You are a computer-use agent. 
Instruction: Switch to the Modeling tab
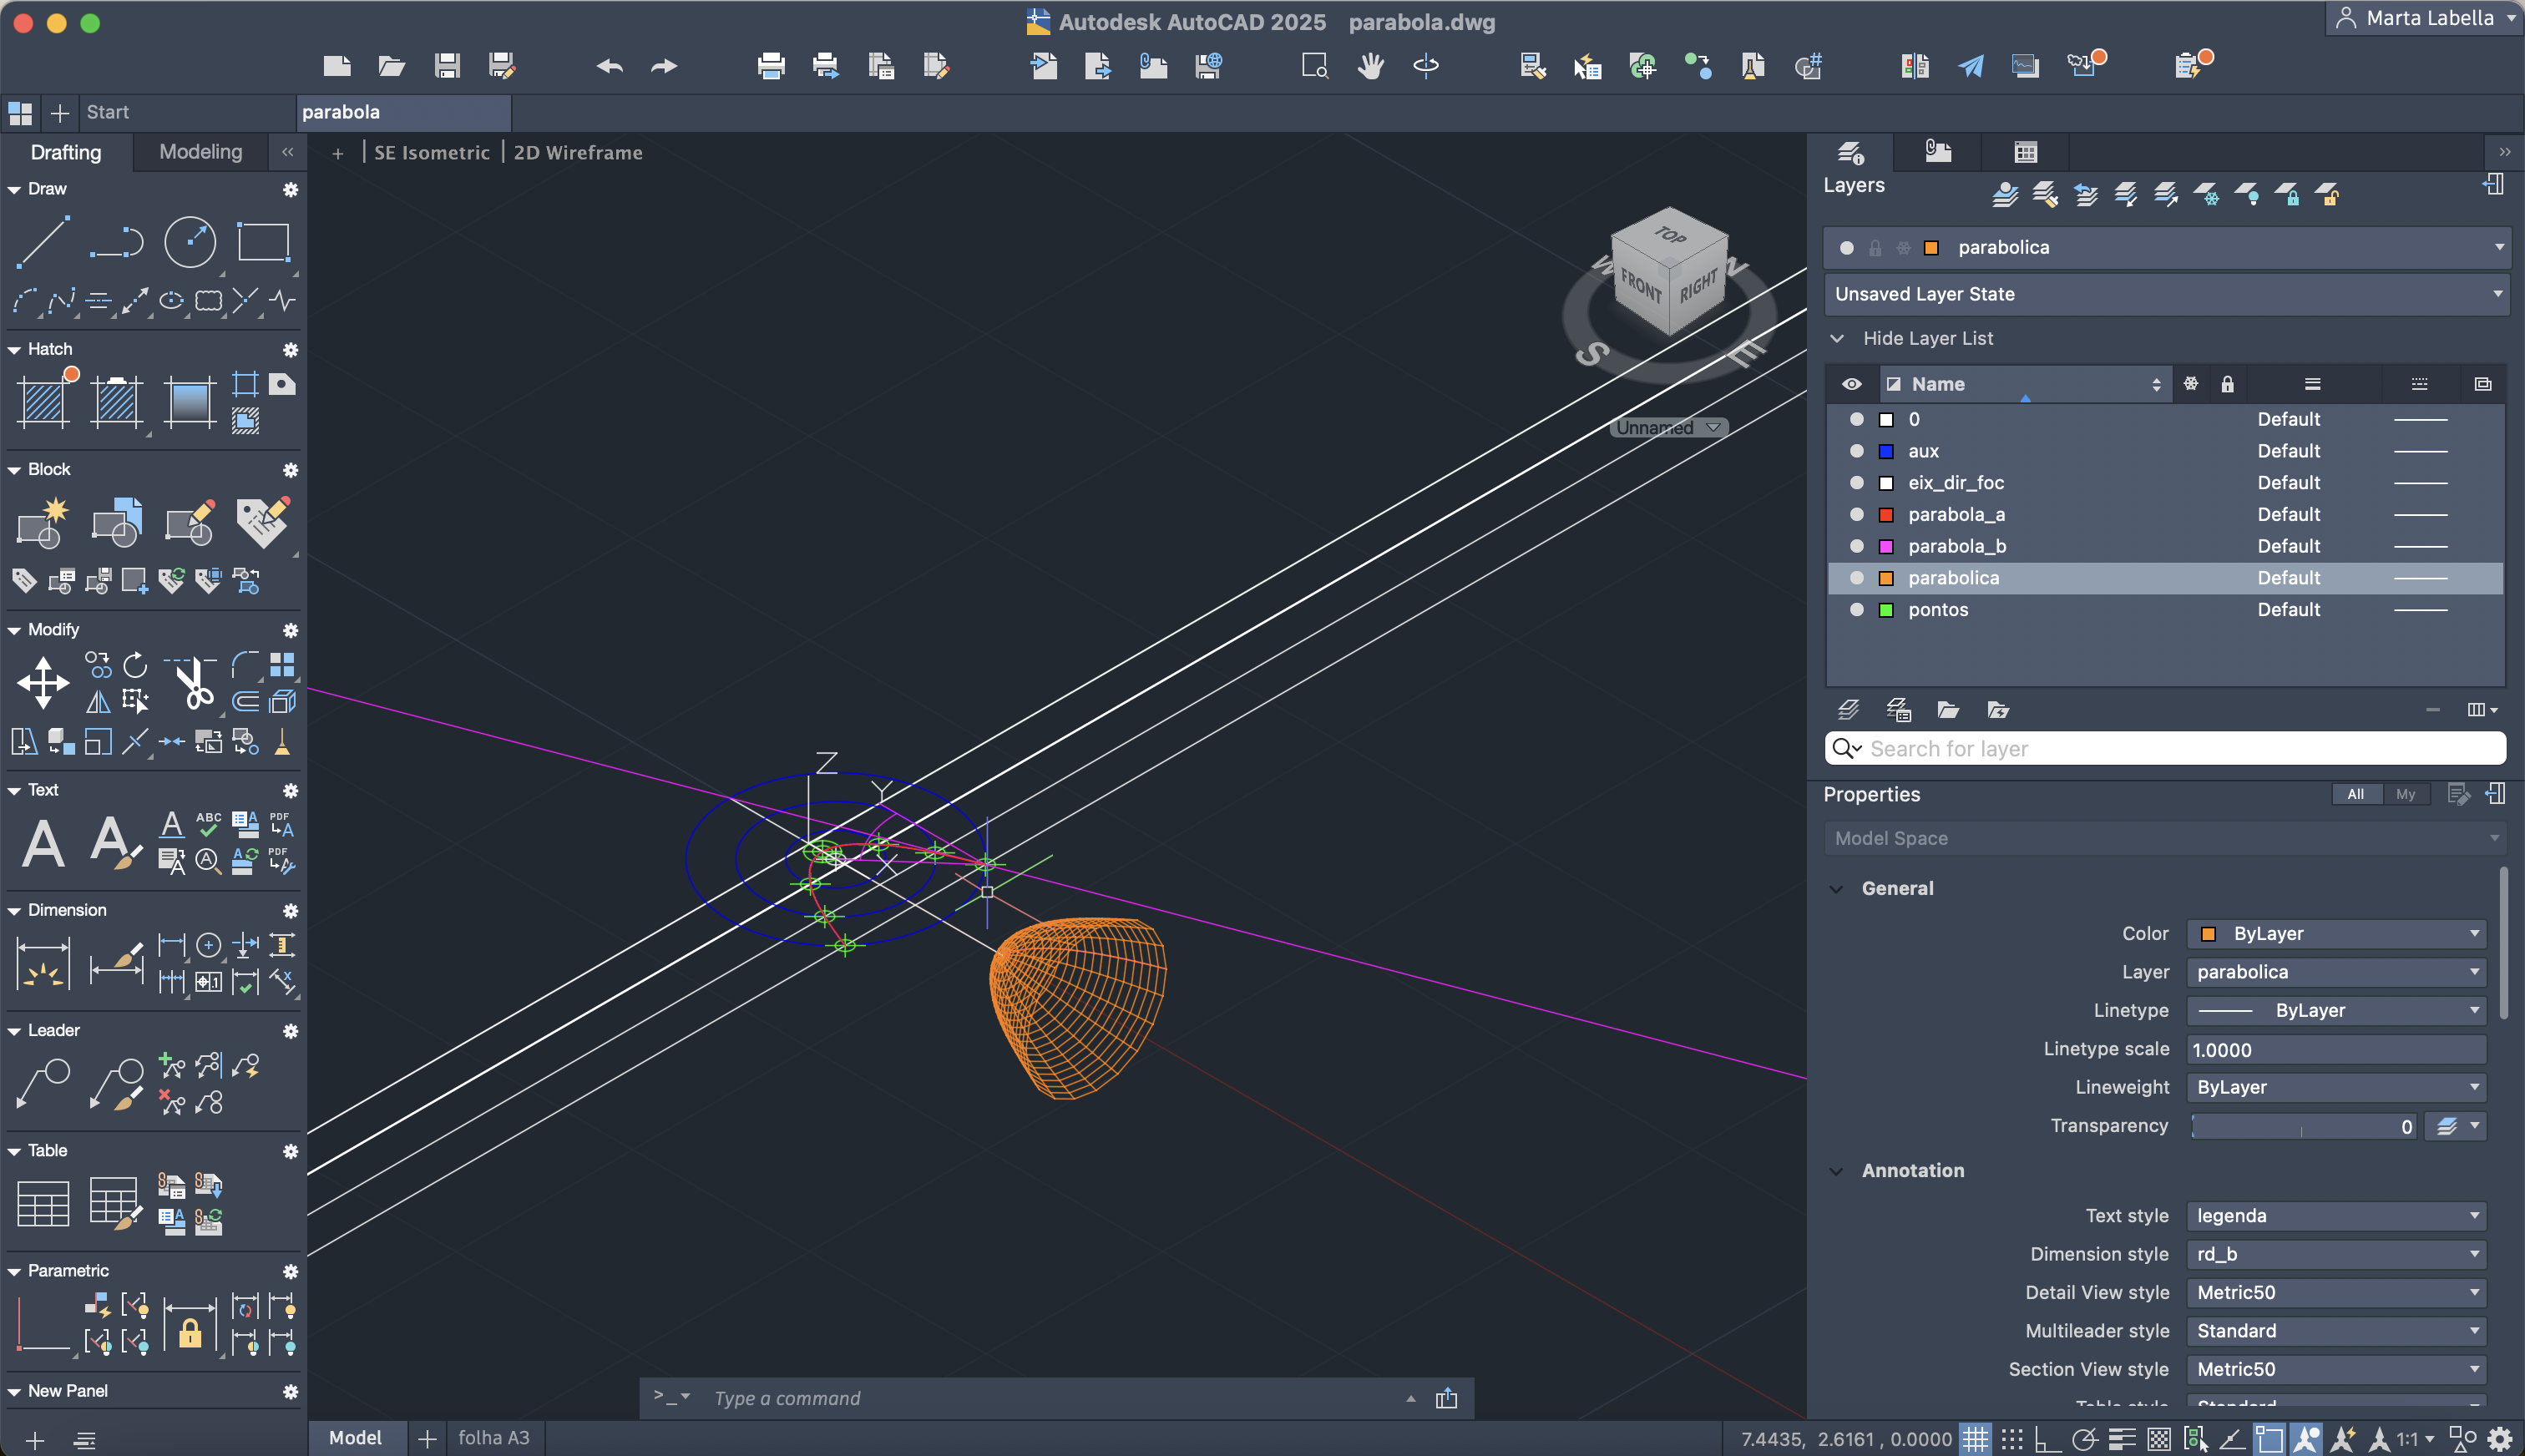[200, 152]
